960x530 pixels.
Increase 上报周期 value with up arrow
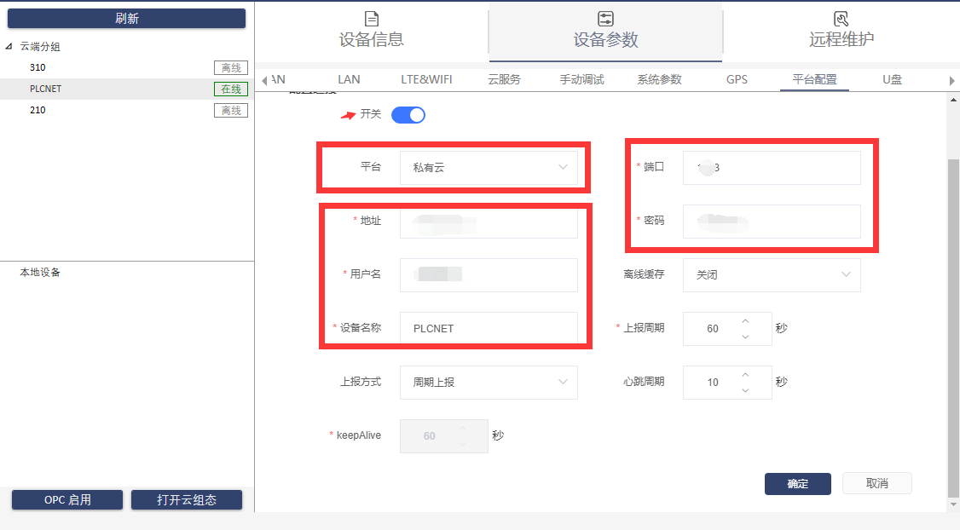(x=745, y=320)
